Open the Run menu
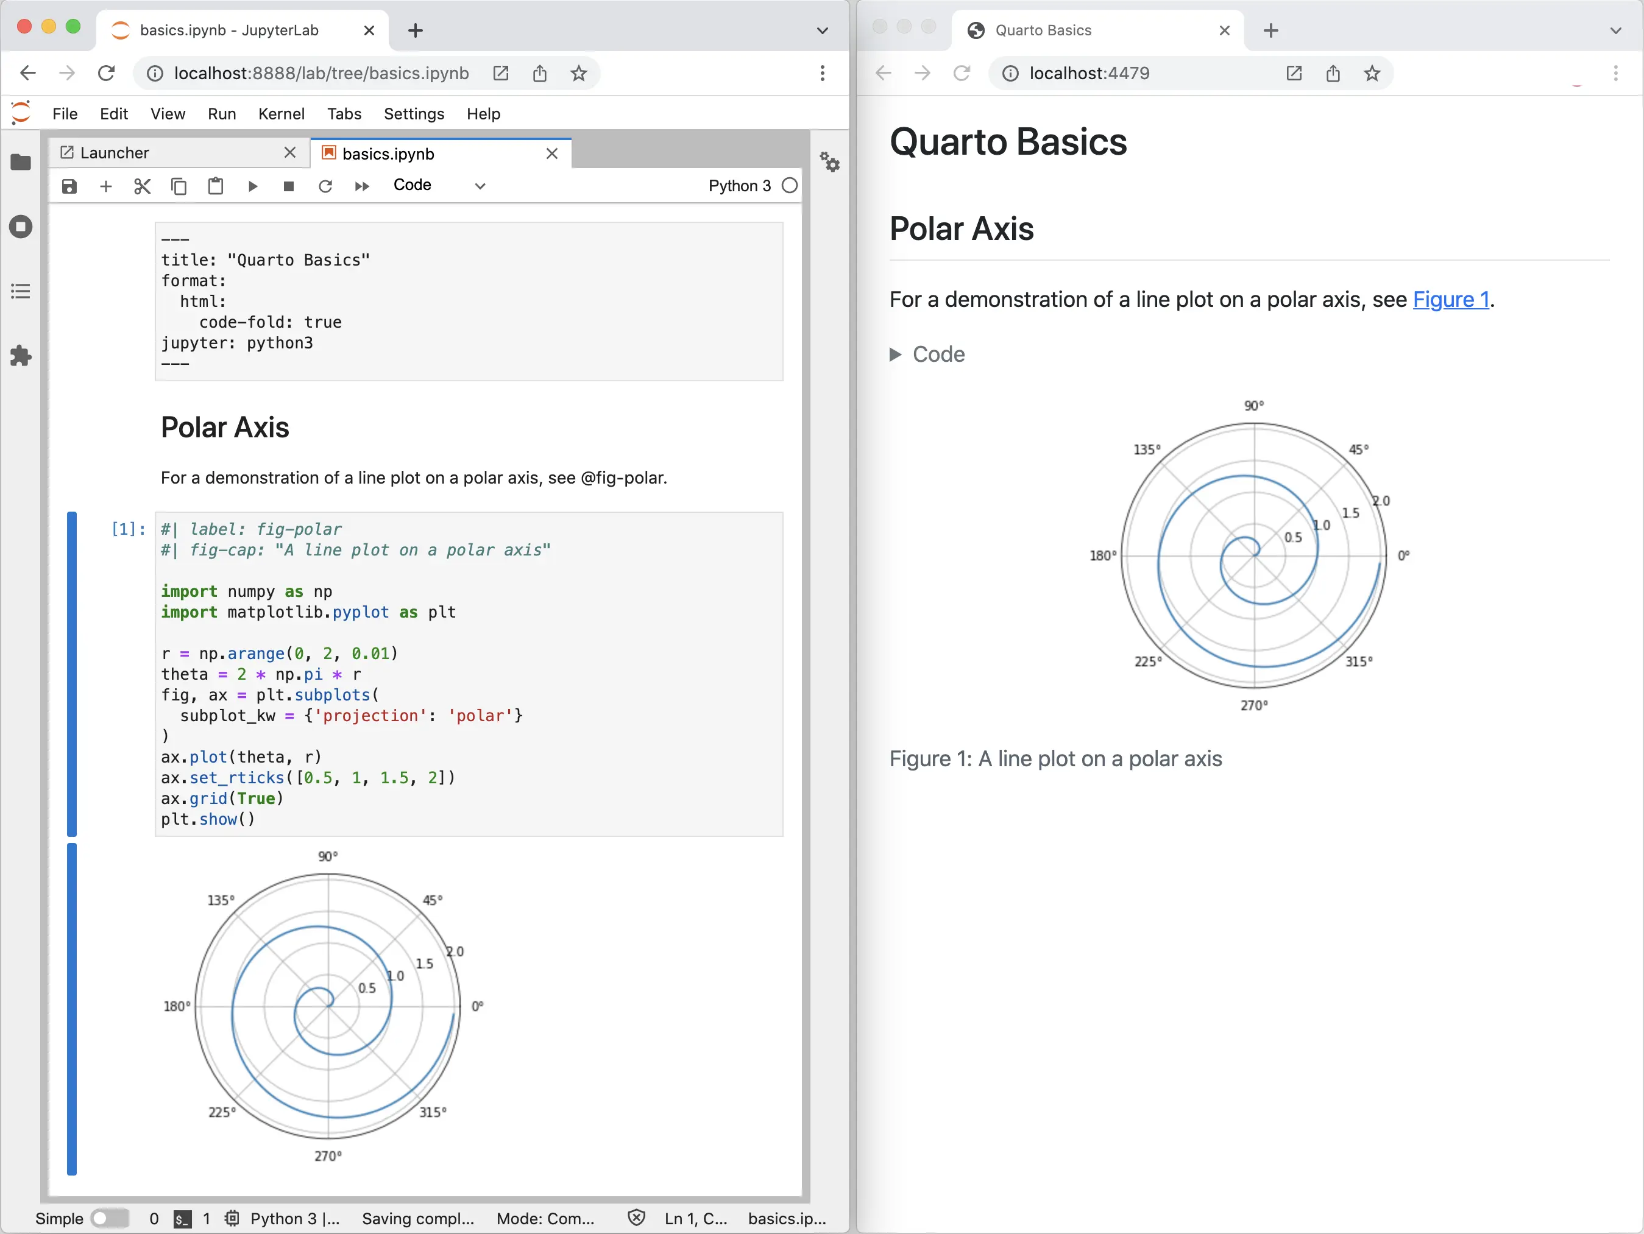This screenshot has width=1644, height=1234. tap(221, 114)
